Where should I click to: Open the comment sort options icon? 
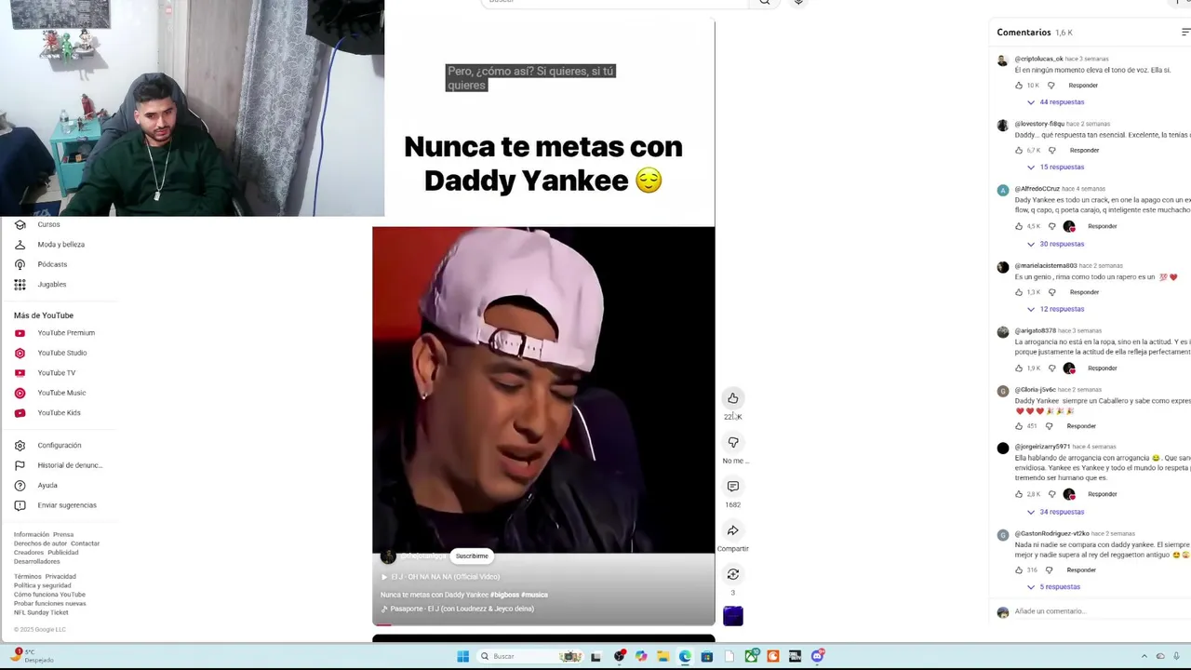click(1185, 33)
